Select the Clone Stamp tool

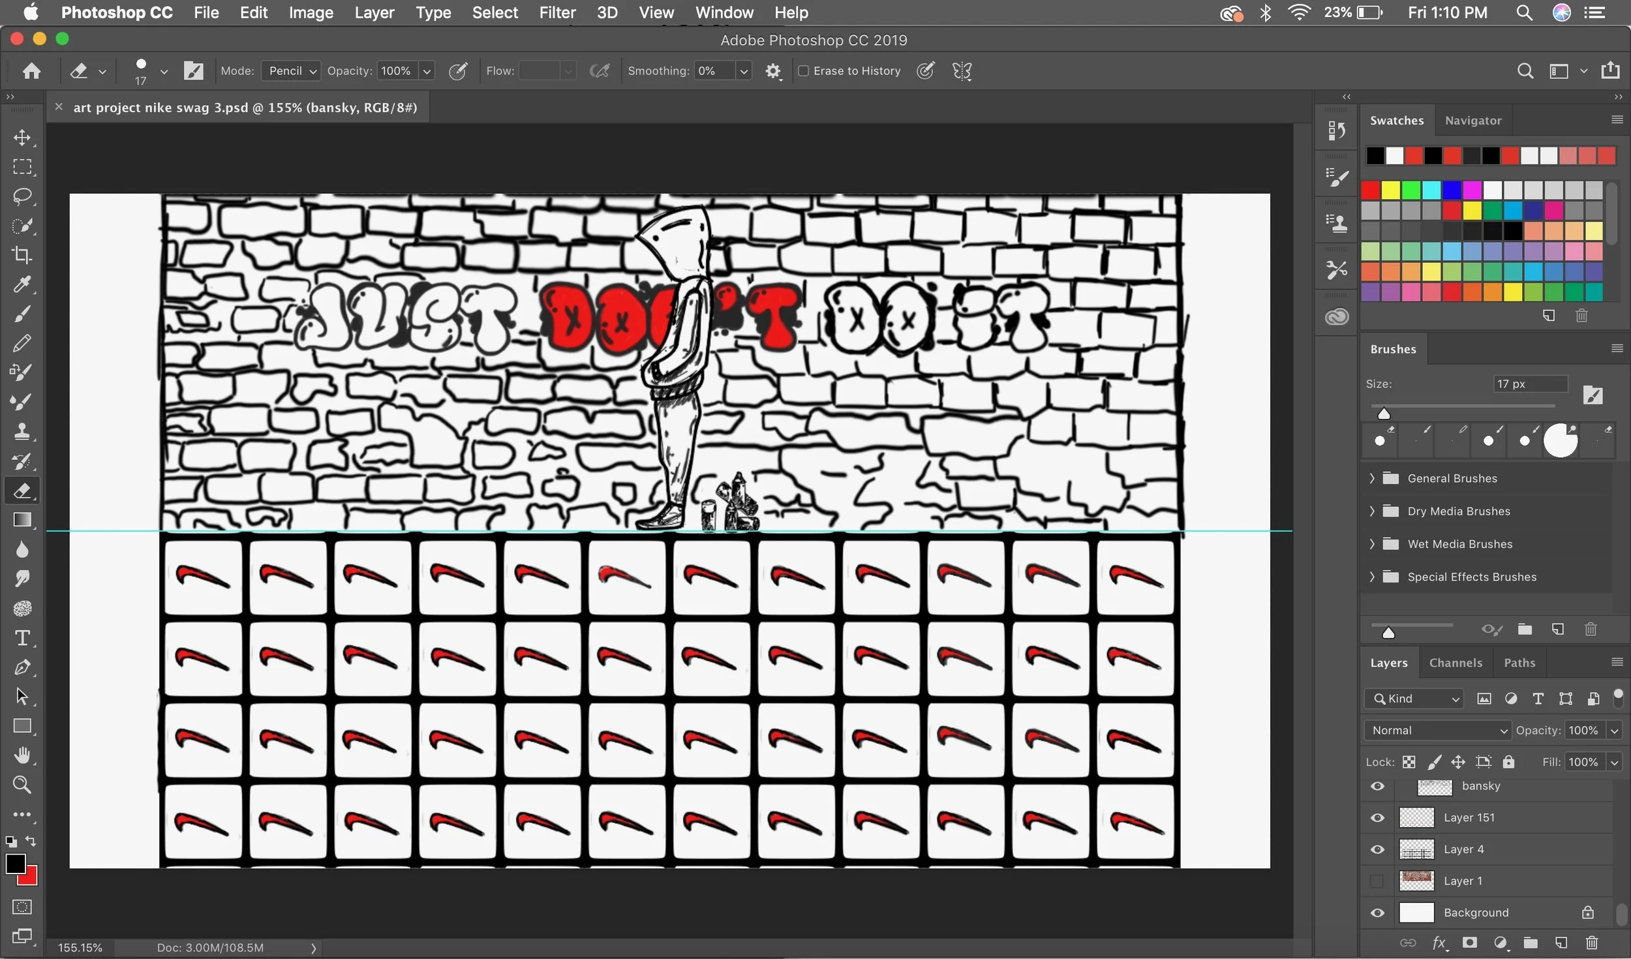click(22, 431)
